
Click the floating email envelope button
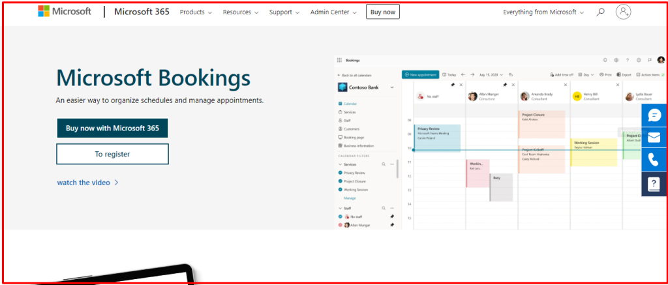pos(654,138)
